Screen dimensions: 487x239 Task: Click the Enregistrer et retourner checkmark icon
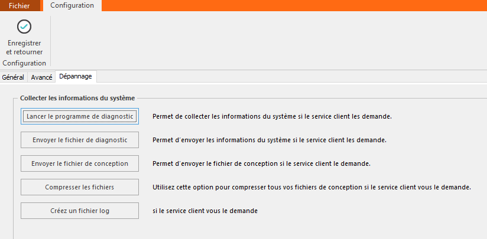(x=24, y=27)
